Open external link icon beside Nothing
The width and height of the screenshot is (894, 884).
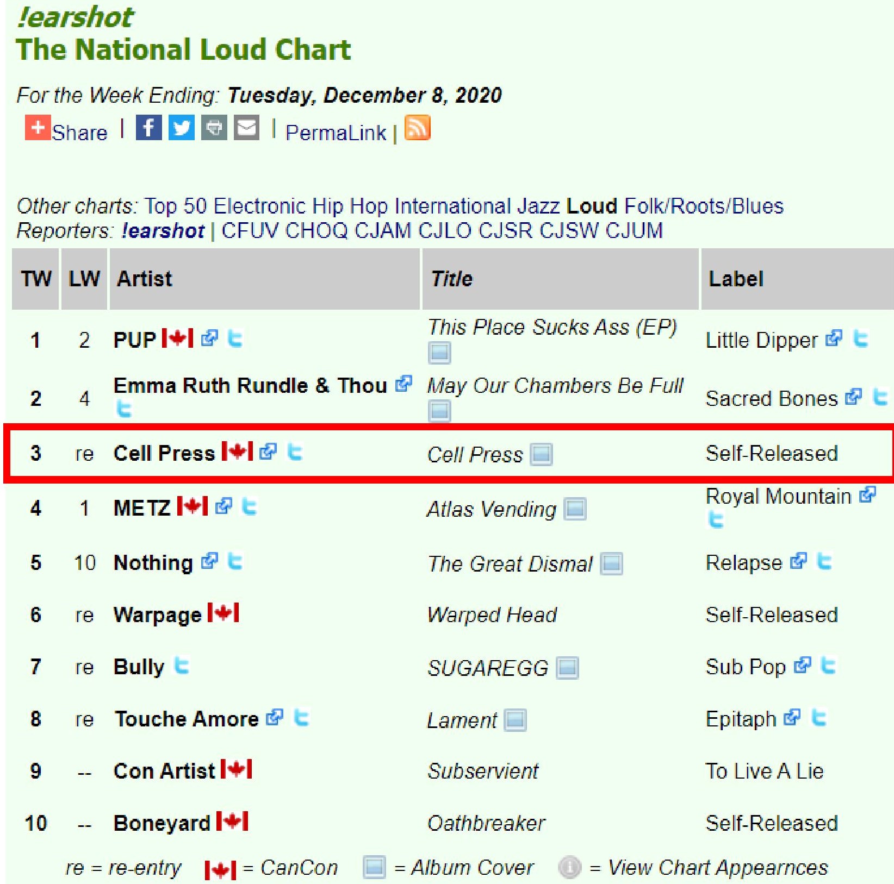pyautogui.click(x=209, y=561)
